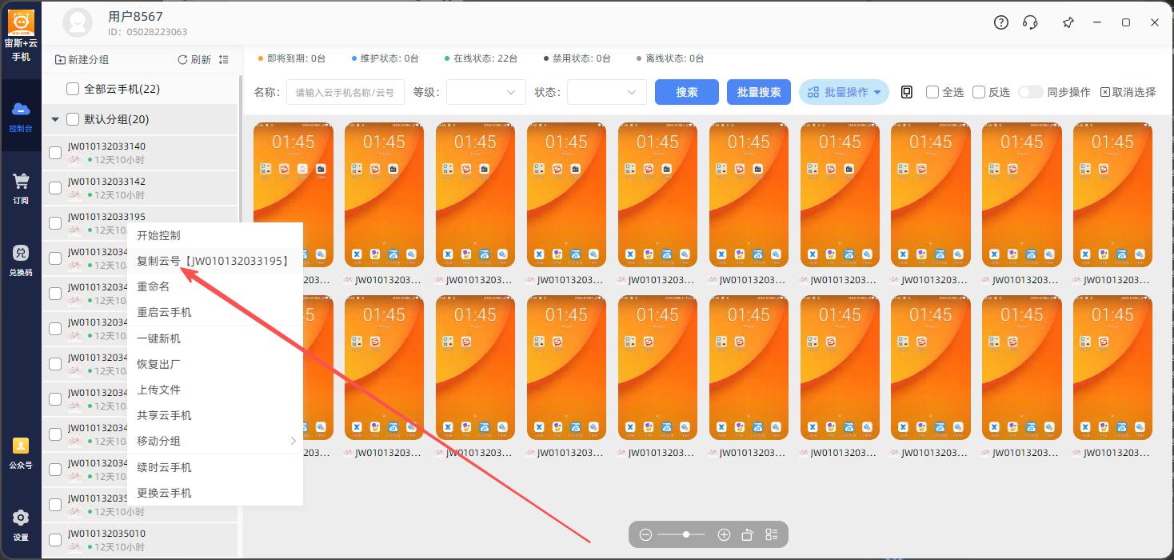The image size is (1174, 560).
Task: Check the box for JW010132035010
Action: 55,540
